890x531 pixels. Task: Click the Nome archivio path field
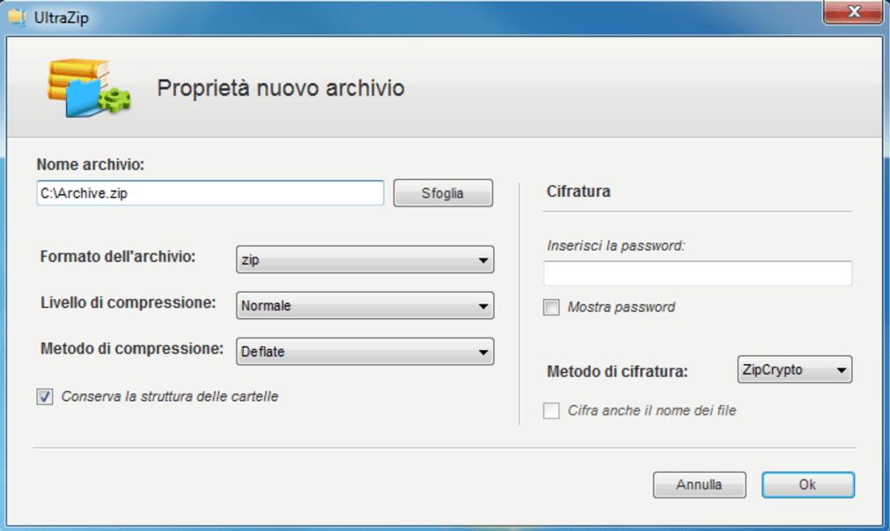pos(210,193)
